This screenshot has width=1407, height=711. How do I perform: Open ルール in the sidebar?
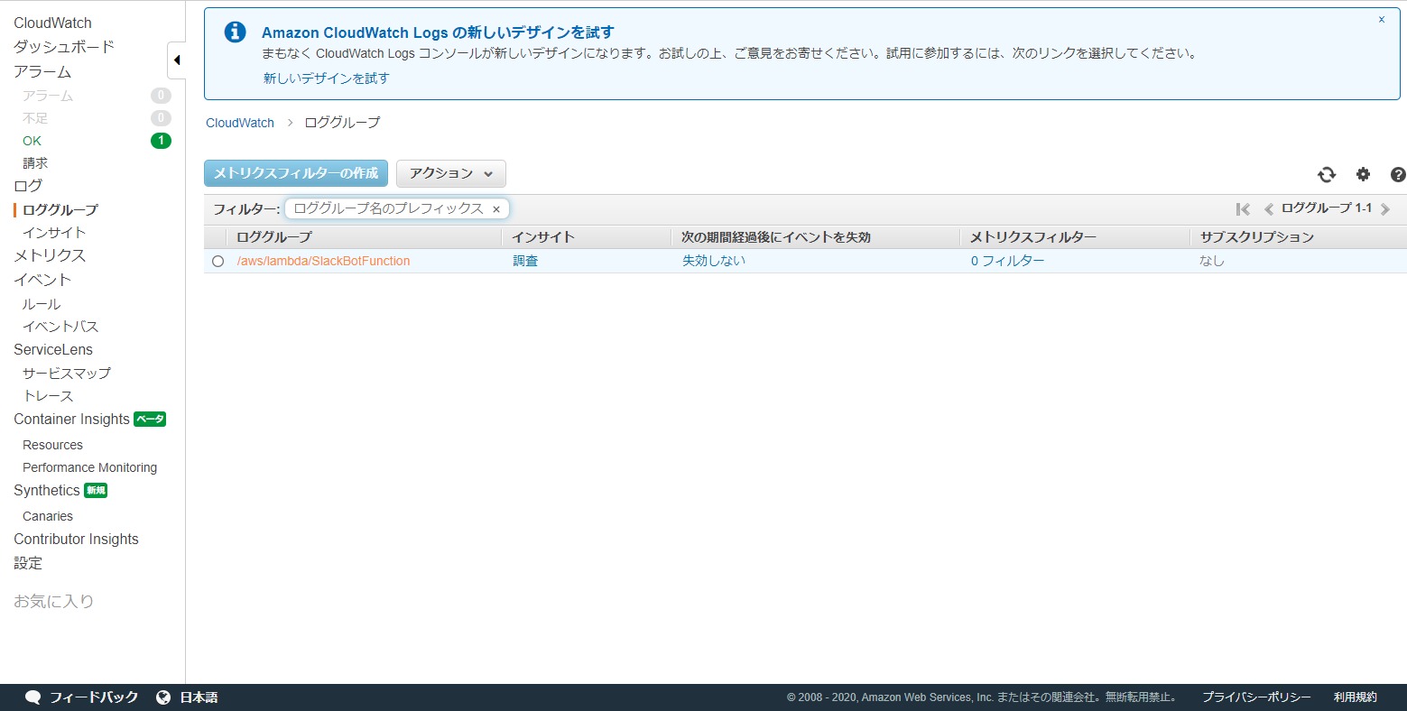(x=42, y=304)
